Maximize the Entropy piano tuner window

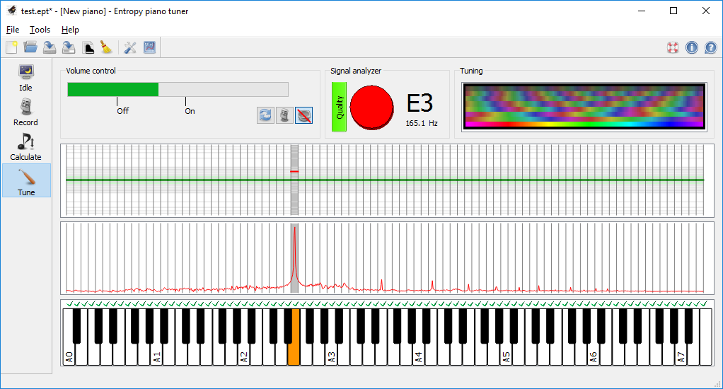(673, 11)
